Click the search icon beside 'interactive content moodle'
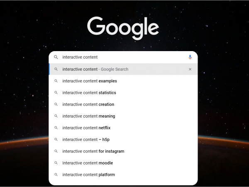 coord(56,163)
